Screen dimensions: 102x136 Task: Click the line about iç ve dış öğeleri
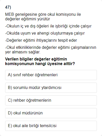point(48,26)
